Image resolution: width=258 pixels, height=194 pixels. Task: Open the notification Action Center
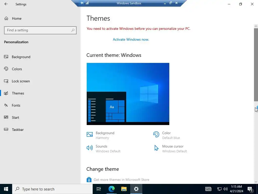[250, 189]
